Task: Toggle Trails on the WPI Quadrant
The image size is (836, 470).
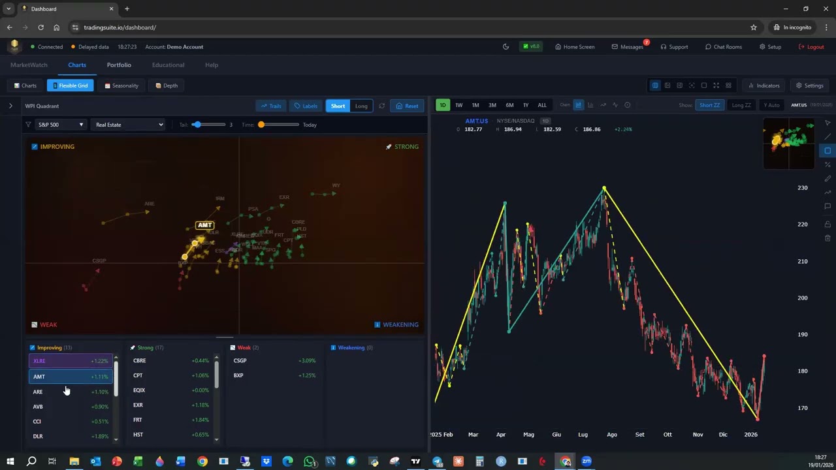Action: coord(271,106)
